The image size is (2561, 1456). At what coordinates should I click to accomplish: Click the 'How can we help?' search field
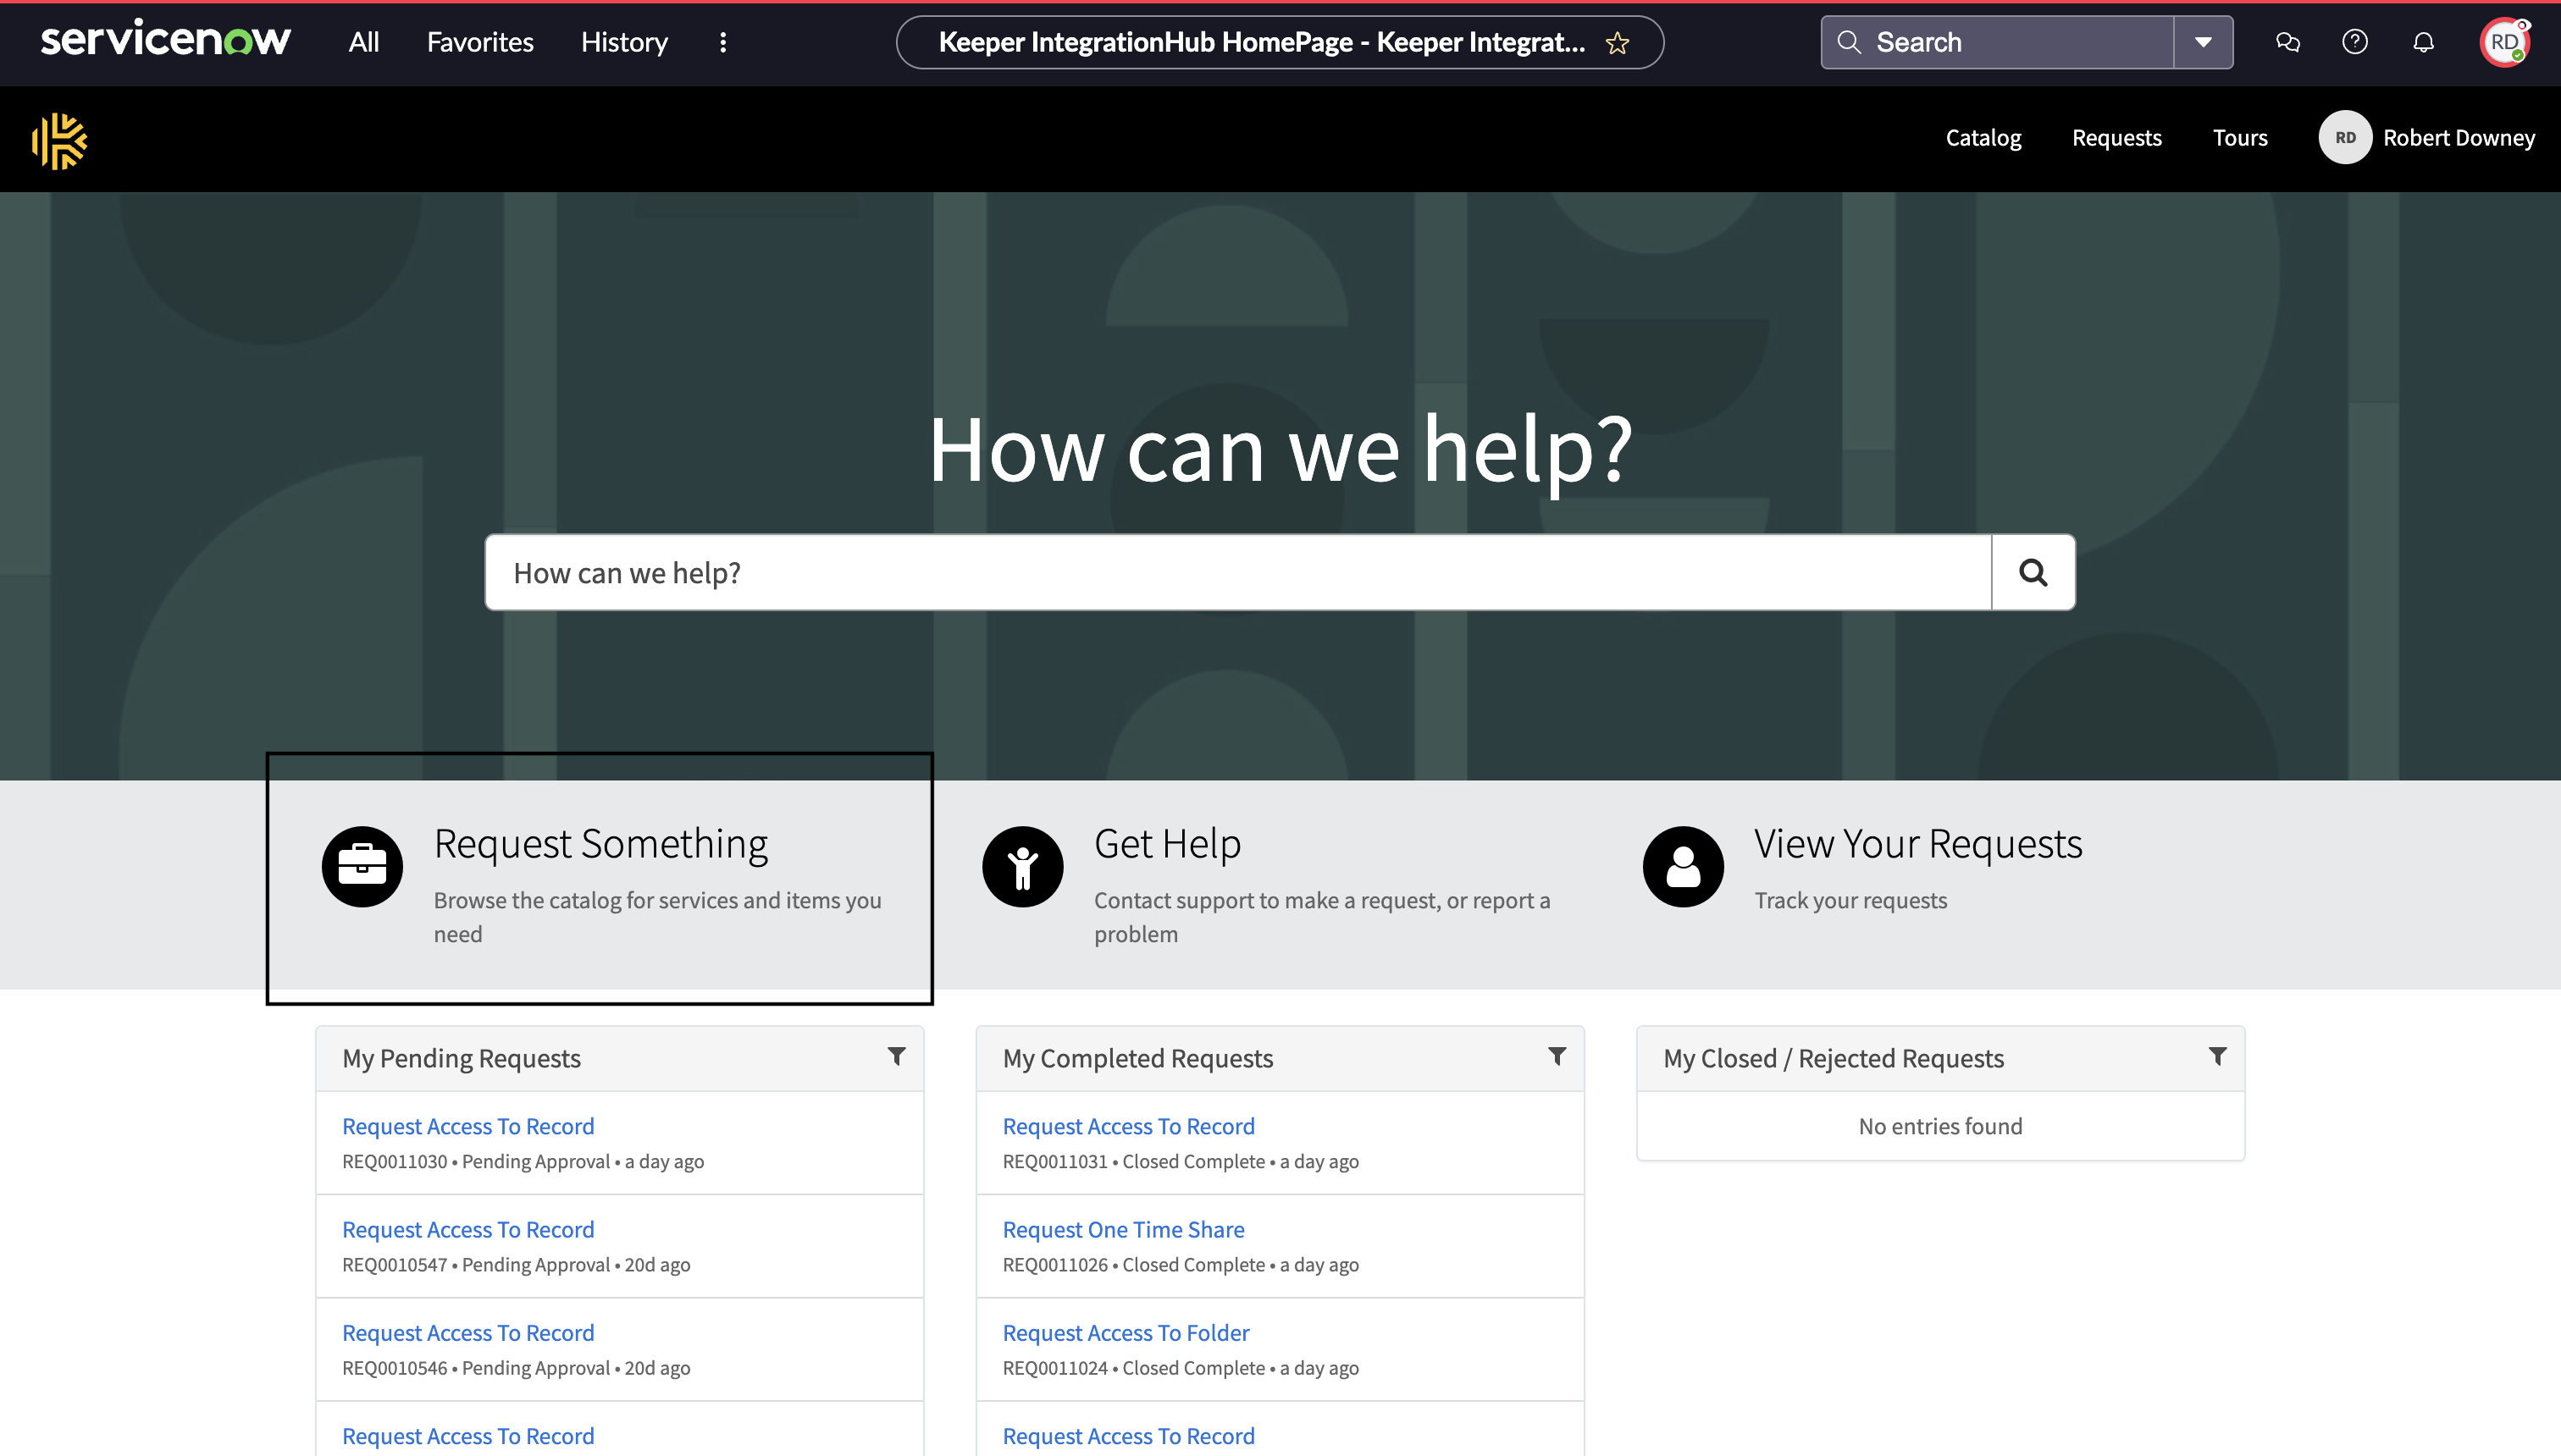[x=1238, y=572]
